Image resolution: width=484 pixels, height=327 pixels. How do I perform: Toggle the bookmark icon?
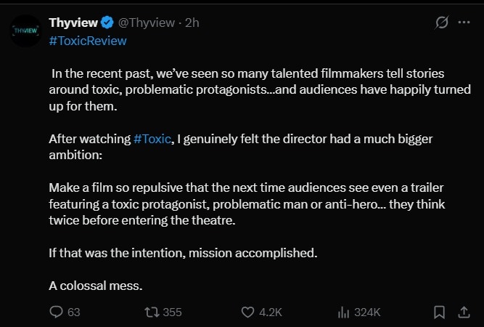(439, 312)
